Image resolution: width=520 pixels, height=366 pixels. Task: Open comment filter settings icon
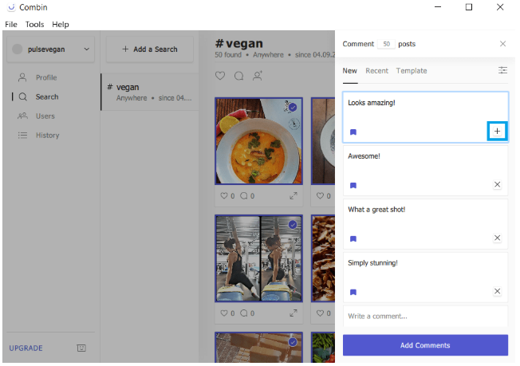pyautogui.click(x=502, y=71)
